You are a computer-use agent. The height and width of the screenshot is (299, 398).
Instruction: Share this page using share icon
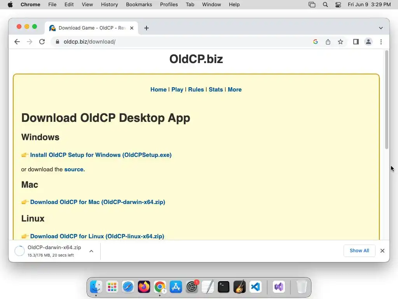[328, 42]
